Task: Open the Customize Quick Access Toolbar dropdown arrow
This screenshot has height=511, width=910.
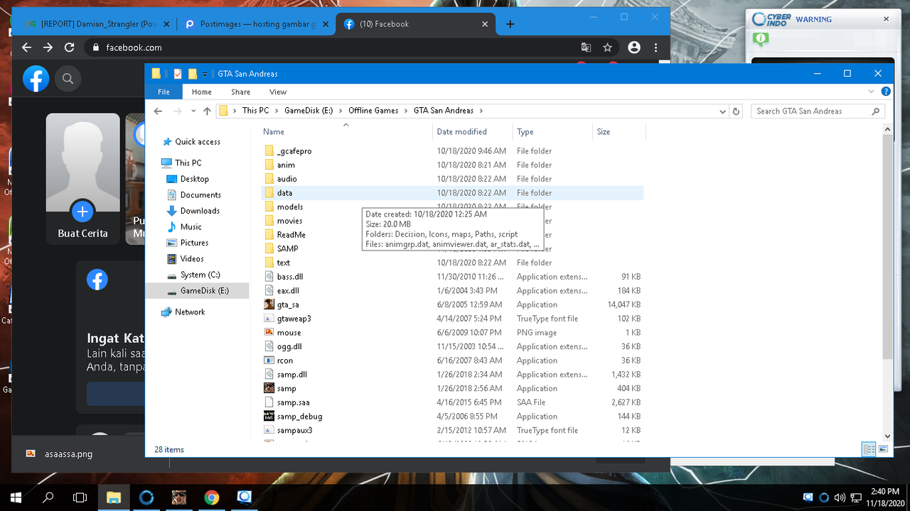Action: (205, 75)
